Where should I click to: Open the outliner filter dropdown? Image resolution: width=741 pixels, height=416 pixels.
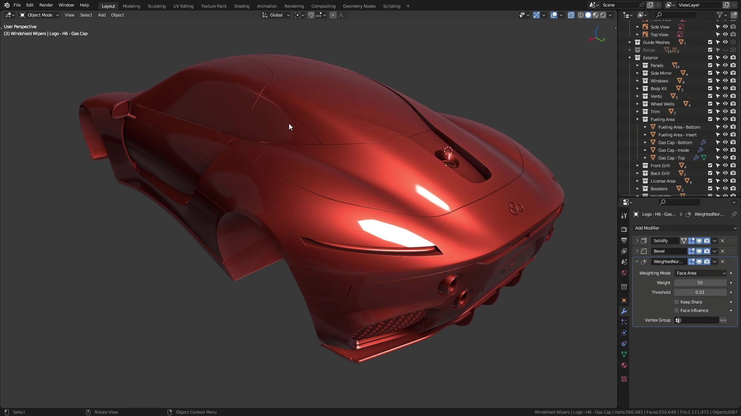pos(722,15)
